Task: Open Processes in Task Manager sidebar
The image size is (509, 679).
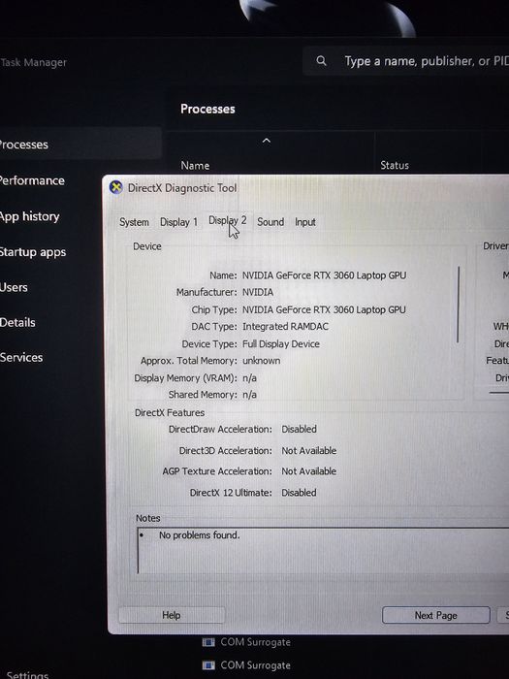Action: pyautogui.click(x=80, y=145)
